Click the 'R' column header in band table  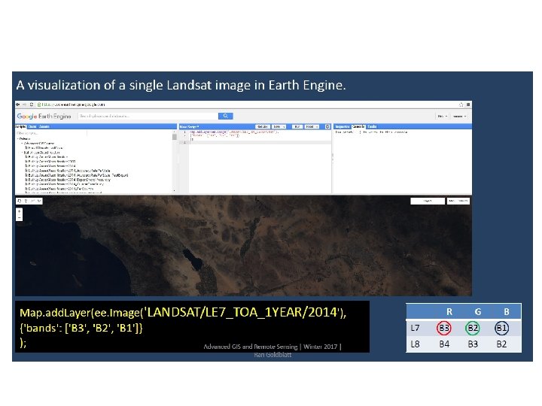449,312
